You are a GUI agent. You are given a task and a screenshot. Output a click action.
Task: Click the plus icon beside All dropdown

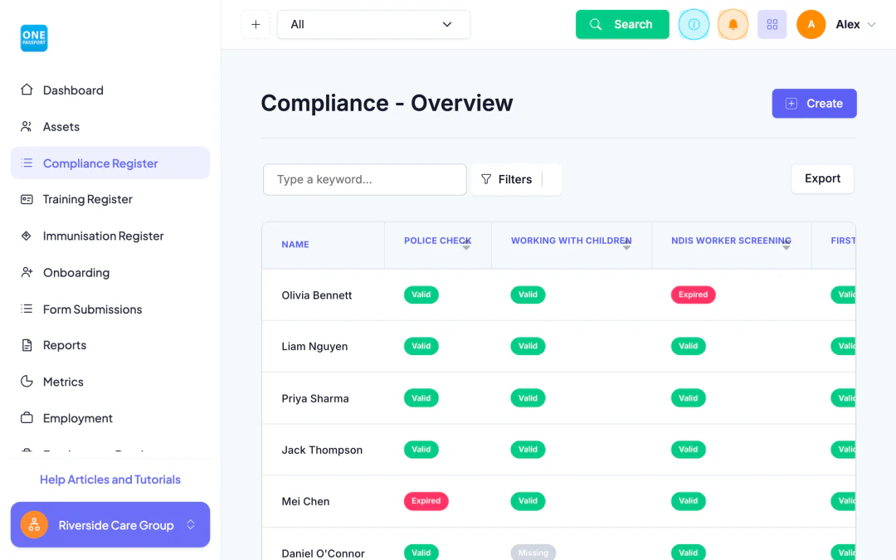click(x=256, y=25)
